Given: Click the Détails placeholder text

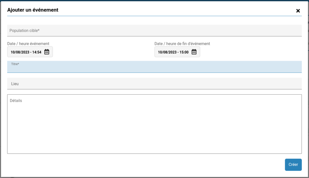Looking at the screenshot, I should [16, 101].
